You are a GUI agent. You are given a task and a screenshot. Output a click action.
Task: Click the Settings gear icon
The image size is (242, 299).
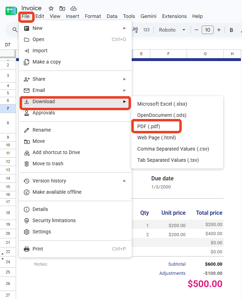coord(27,232)
